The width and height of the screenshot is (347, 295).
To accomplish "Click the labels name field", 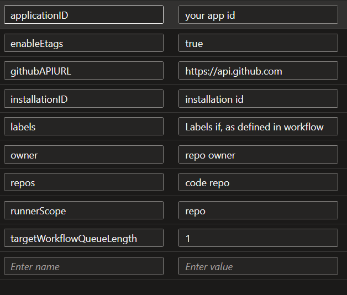I will point(83,127).
